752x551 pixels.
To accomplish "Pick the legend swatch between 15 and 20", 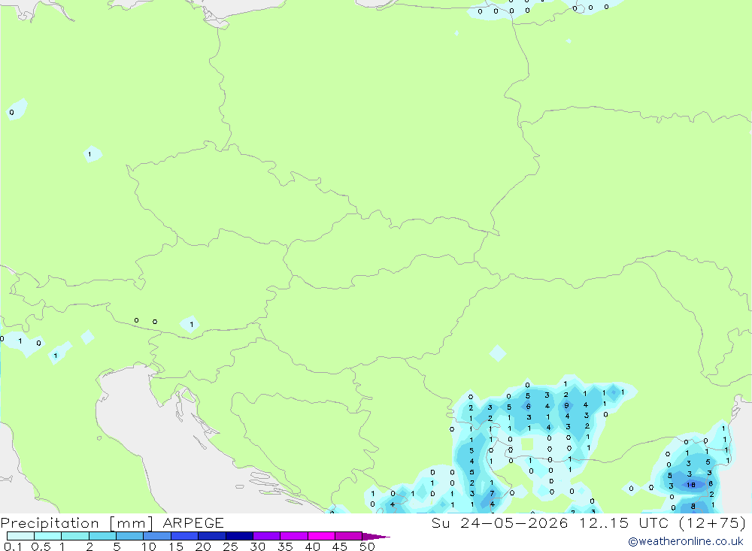I will pyautogui.click(x=185, y=536).
